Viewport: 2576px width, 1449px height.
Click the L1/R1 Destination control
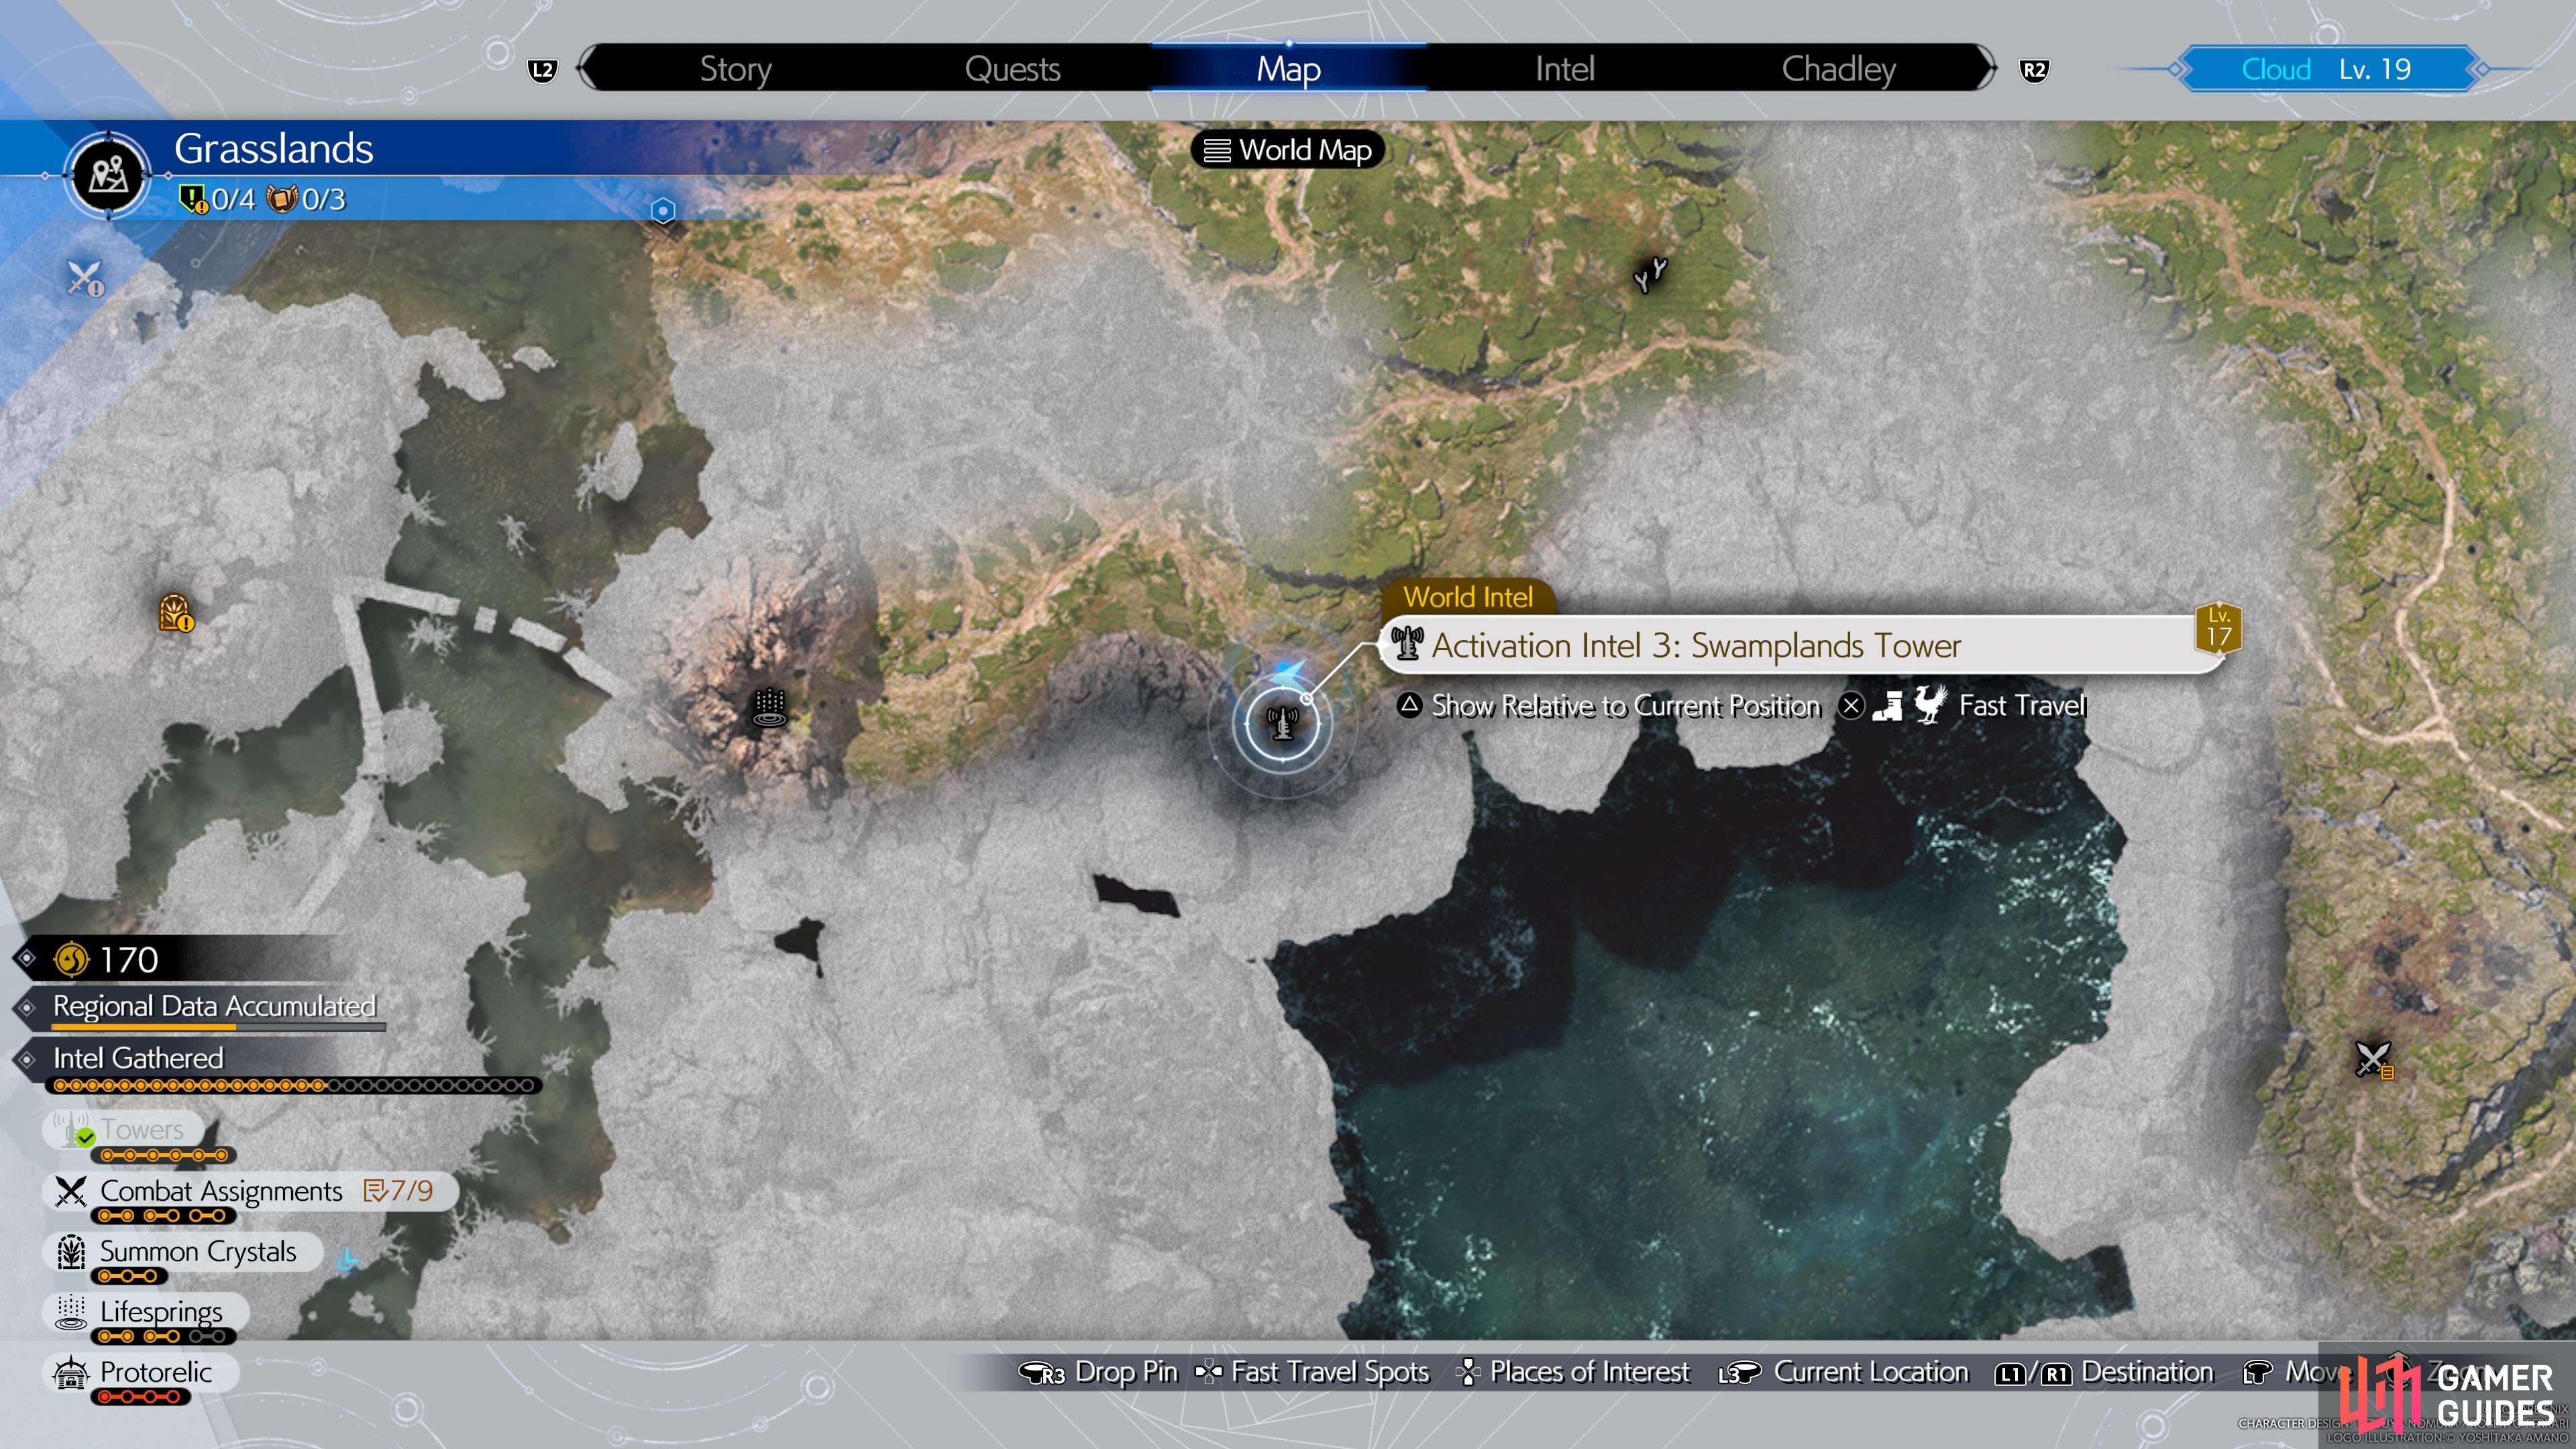[2104, 1372]
